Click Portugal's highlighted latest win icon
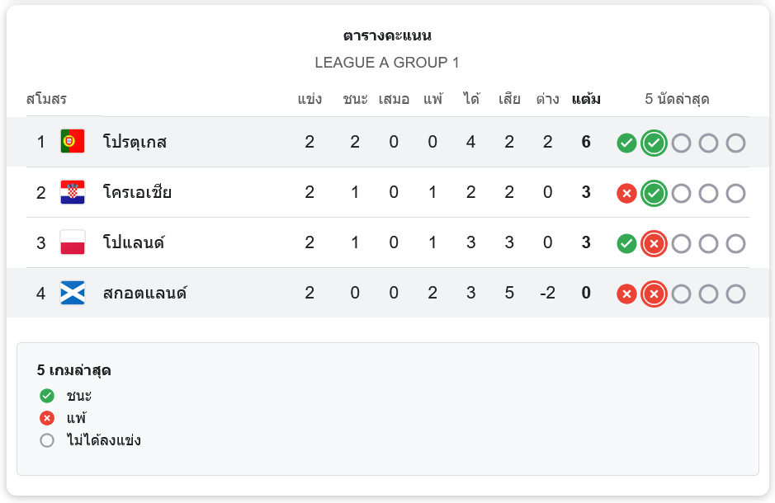The height and width of the screenshot is (503, 775). (x=654, y=143)
